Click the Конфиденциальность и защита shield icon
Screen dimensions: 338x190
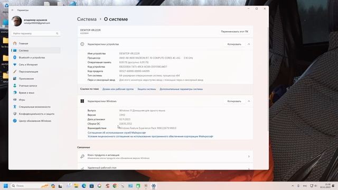[15, 114]
